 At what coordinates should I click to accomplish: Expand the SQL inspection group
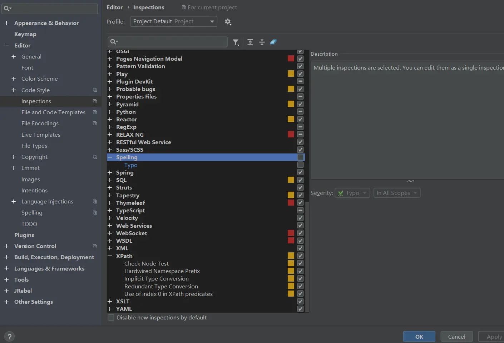click(x=110, y=180)
